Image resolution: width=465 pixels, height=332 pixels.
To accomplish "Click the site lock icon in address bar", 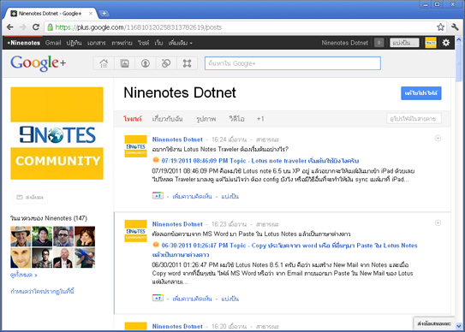I will 51,27.
